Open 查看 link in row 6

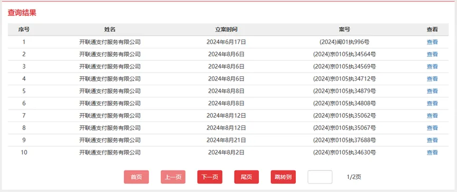coord(432,103)
